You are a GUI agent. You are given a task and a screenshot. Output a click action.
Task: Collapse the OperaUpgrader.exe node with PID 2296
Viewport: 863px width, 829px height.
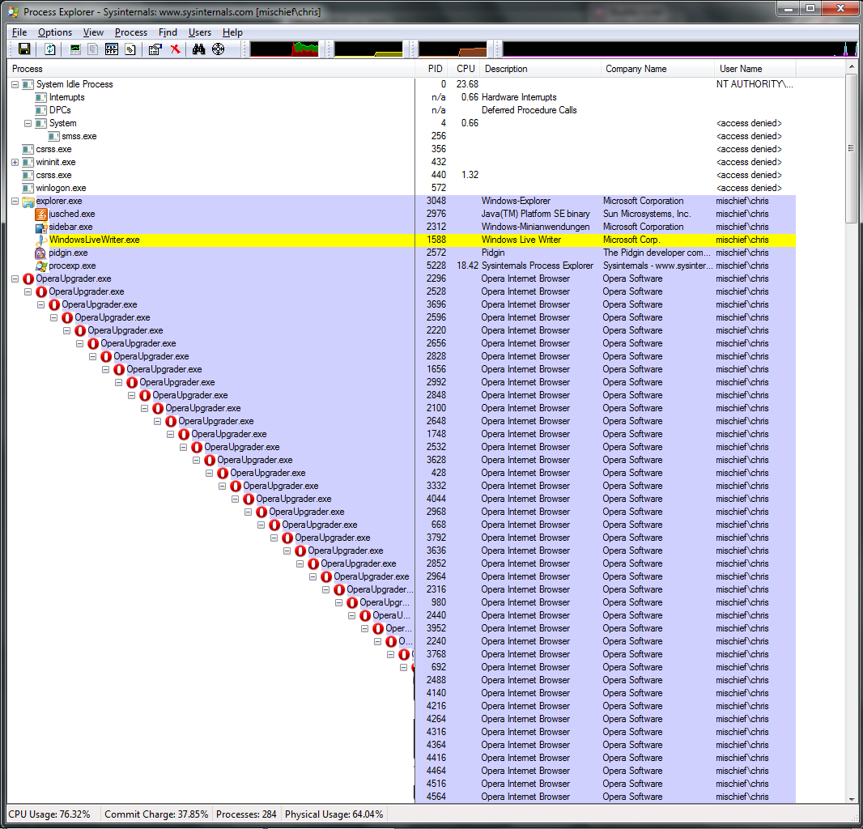point(15,279)
